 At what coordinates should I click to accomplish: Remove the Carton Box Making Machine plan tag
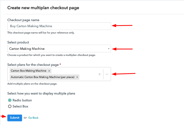tap(49, 71)
